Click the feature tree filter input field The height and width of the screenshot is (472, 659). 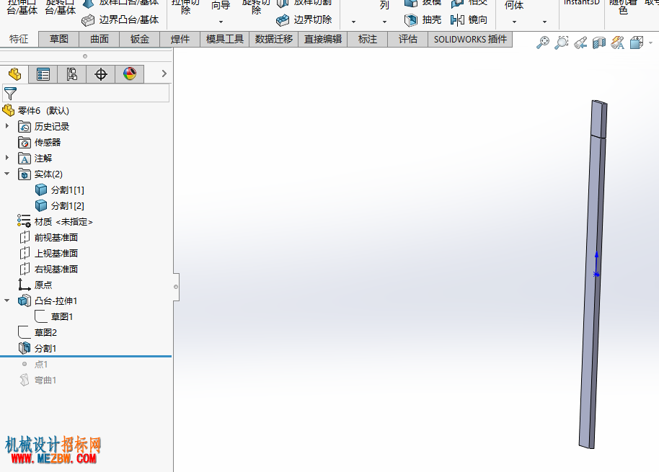[86, 93]
